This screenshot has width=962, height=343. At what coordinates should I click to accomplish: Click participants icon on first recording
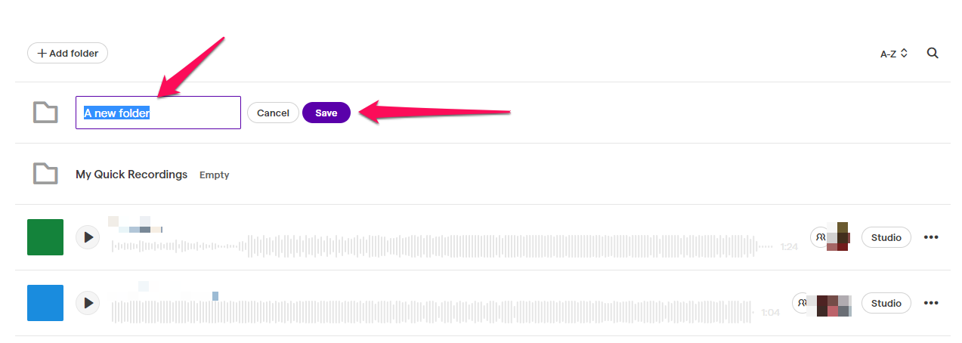coord(821,237)
